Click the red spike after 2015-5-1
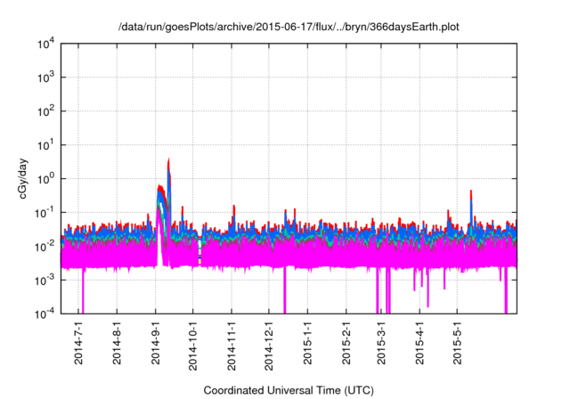Screen dimensions: 570x399 [471, 192]
